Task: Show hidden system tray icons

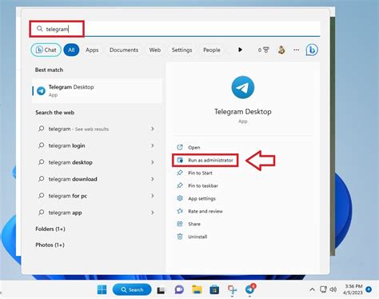Action: tap(312, 289)
